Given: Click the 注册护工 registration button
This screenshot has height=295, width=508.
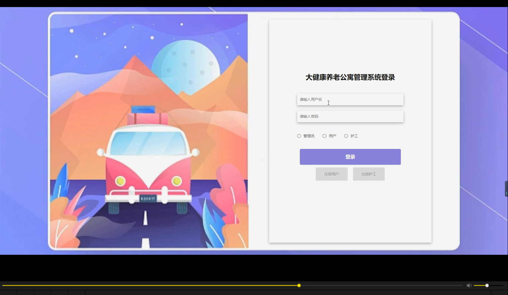Looking at the screenshot, I should [369, 174].
